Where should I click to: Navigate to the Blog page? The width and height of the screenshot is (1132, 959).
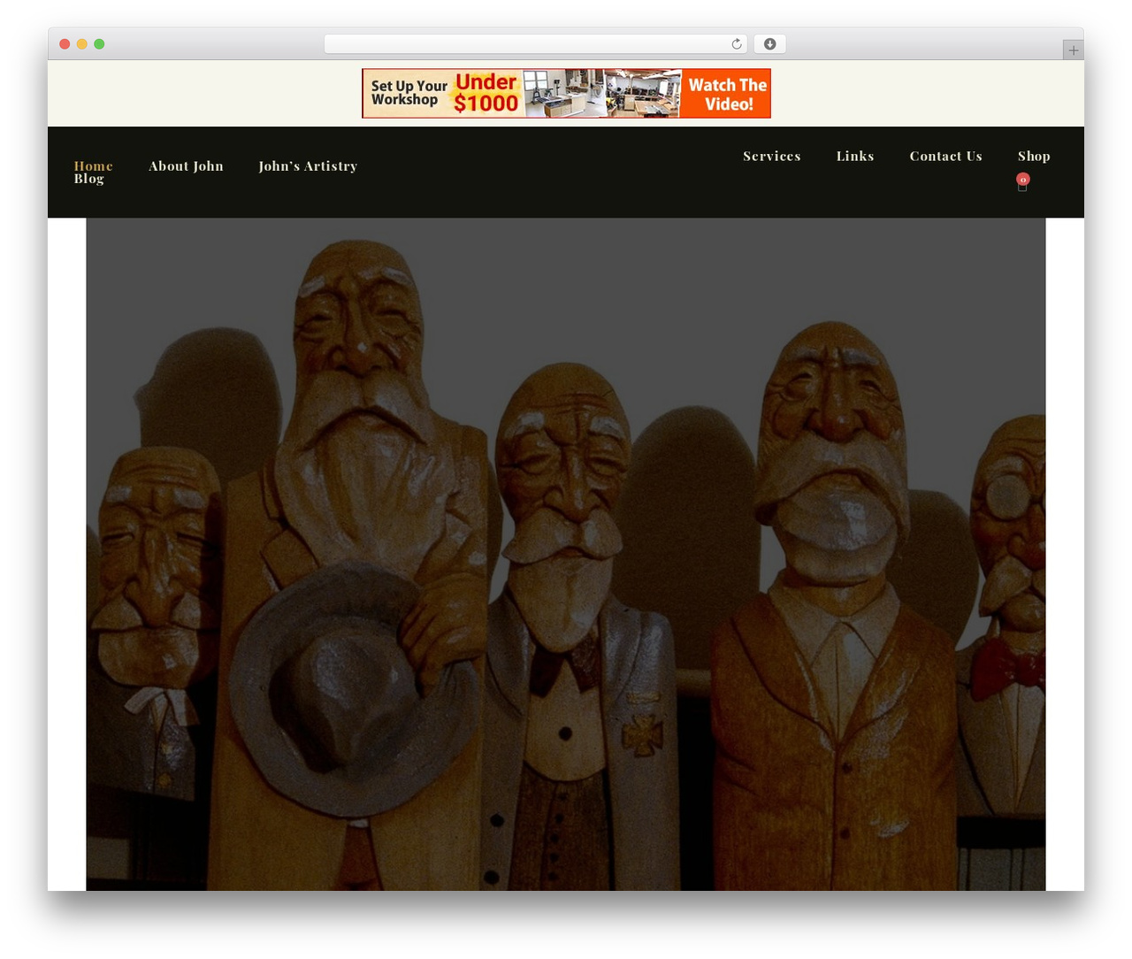pyautogui.click(x=88, y=179)
